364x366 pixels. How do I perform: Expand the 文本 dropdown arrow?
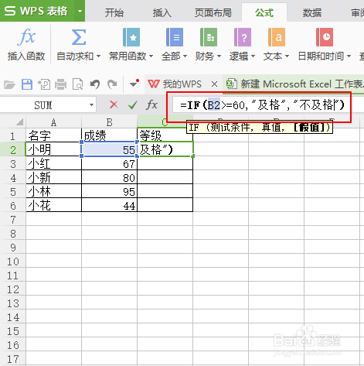coord(287,56)
